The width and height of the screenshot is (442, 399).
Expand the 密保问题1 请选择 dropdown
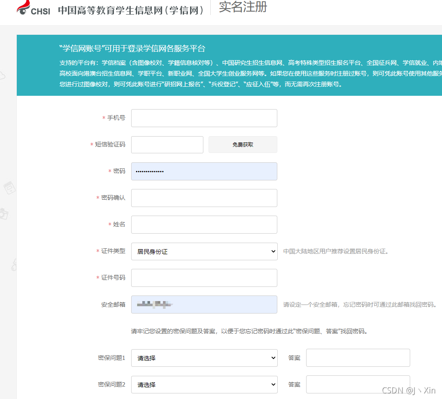(204, 358)
